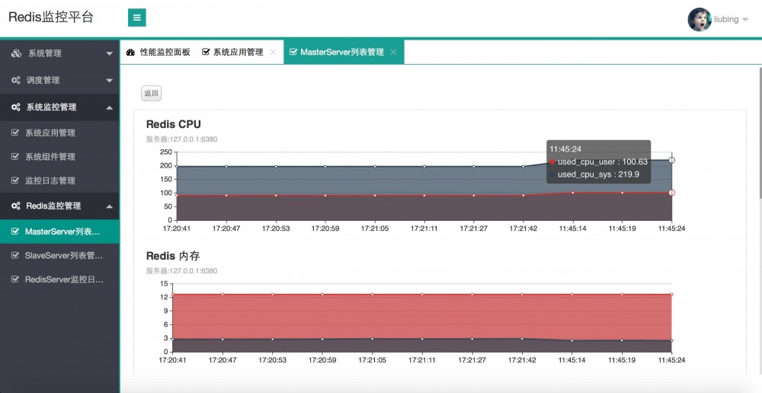Image resolution: width=762 pixels, height=393 pixels.
Task: Click the Redis CPU chart title
Action: click(x=174, y=124)
